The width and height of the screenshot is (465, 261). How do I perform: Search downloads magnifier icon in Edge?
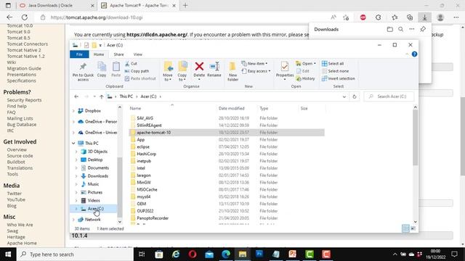click(x=400, y=29)
